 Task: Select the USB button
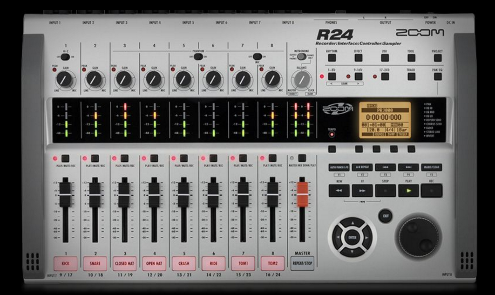click(385, 58)
